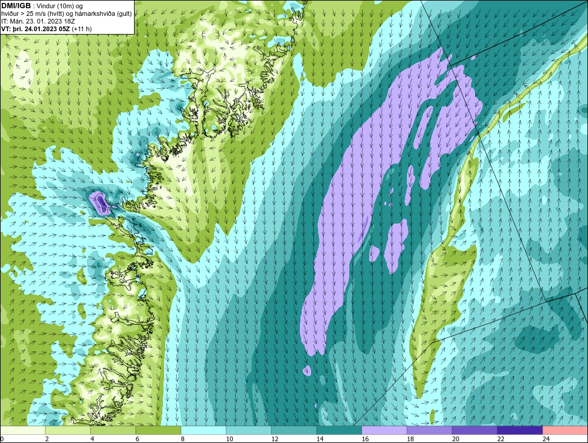The width and height of the screenshot is (588, 443).
Task: Click the legend label '18'
Action: pos(410,439)
